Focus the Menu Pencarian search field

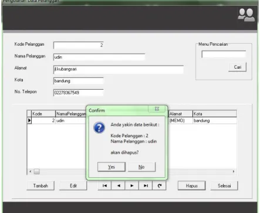pos(224,54)
